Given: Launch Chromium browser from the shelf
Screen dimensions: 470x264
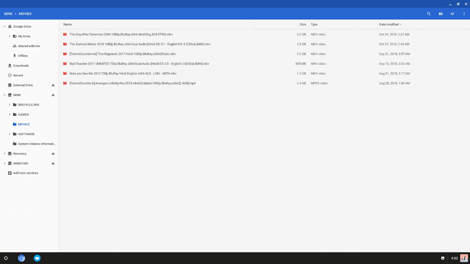Looking at the screenshot, I should (21, 258).
